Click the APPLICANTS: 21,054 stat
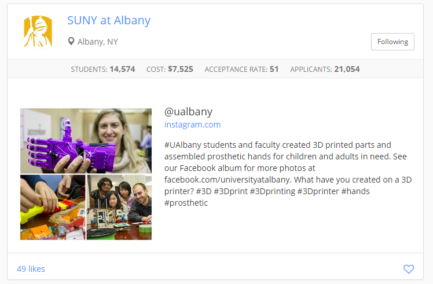This screenshot has width=433, height=284. [x=325, y=69]
